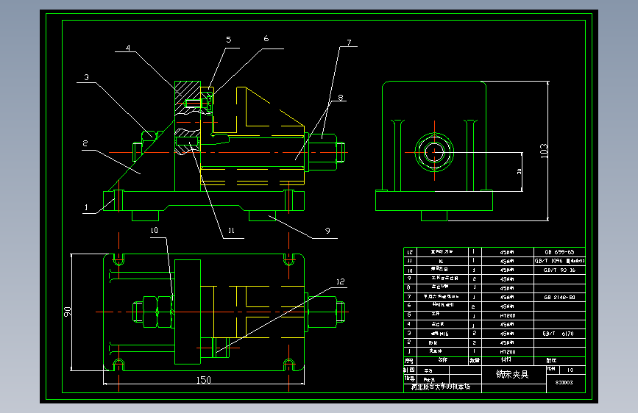Click balloon number 12 callout label
The image size is (638, 413).
pos(340,281)
